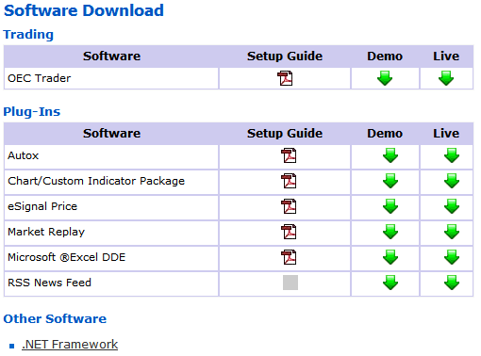Image resolution: width=481 pixels, height=356 pixels.
Task: Click the Trading table Setup Guide header
Action: [285, 57]
